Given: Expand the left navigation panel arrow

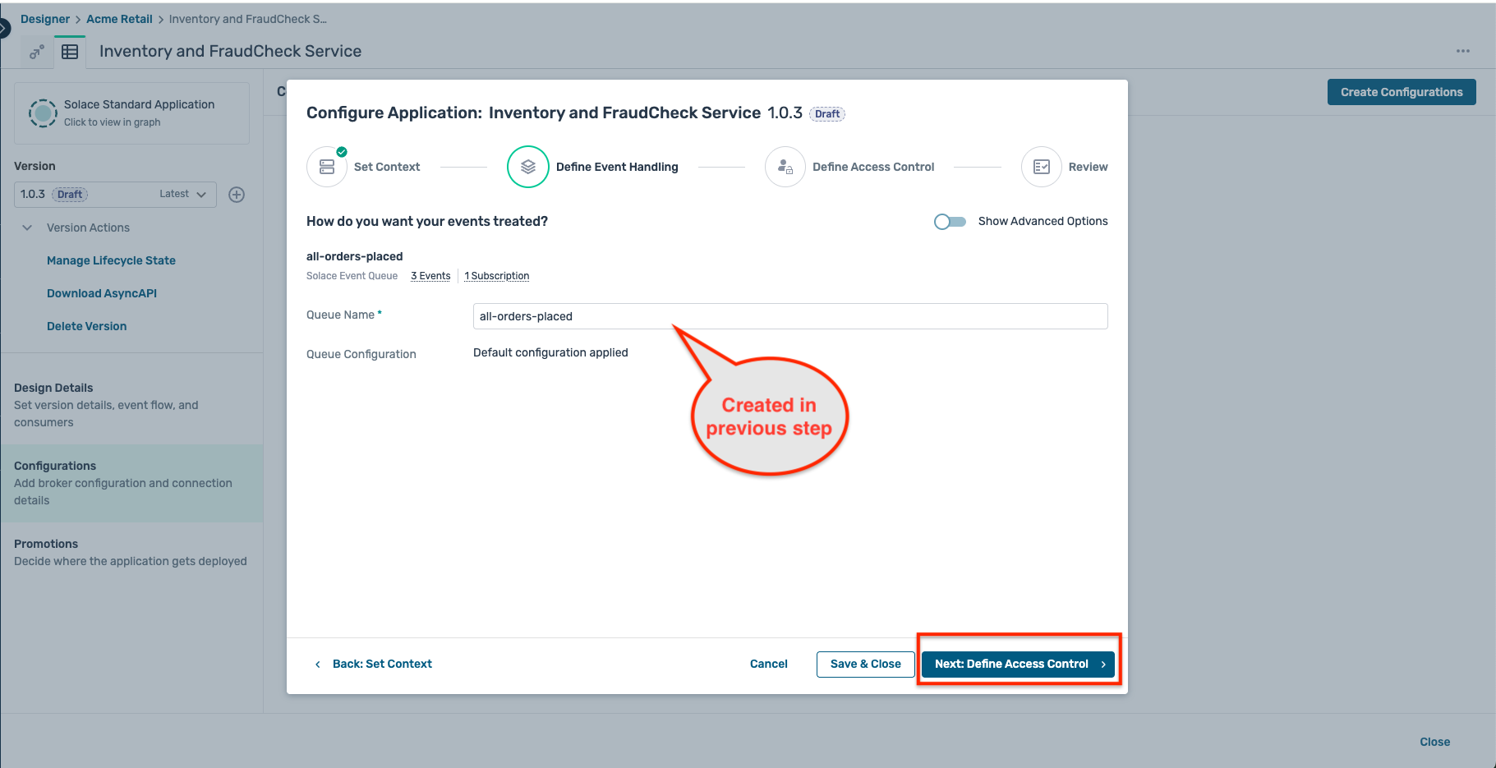Looking at the screenshot, I should [x=4, y=29].
